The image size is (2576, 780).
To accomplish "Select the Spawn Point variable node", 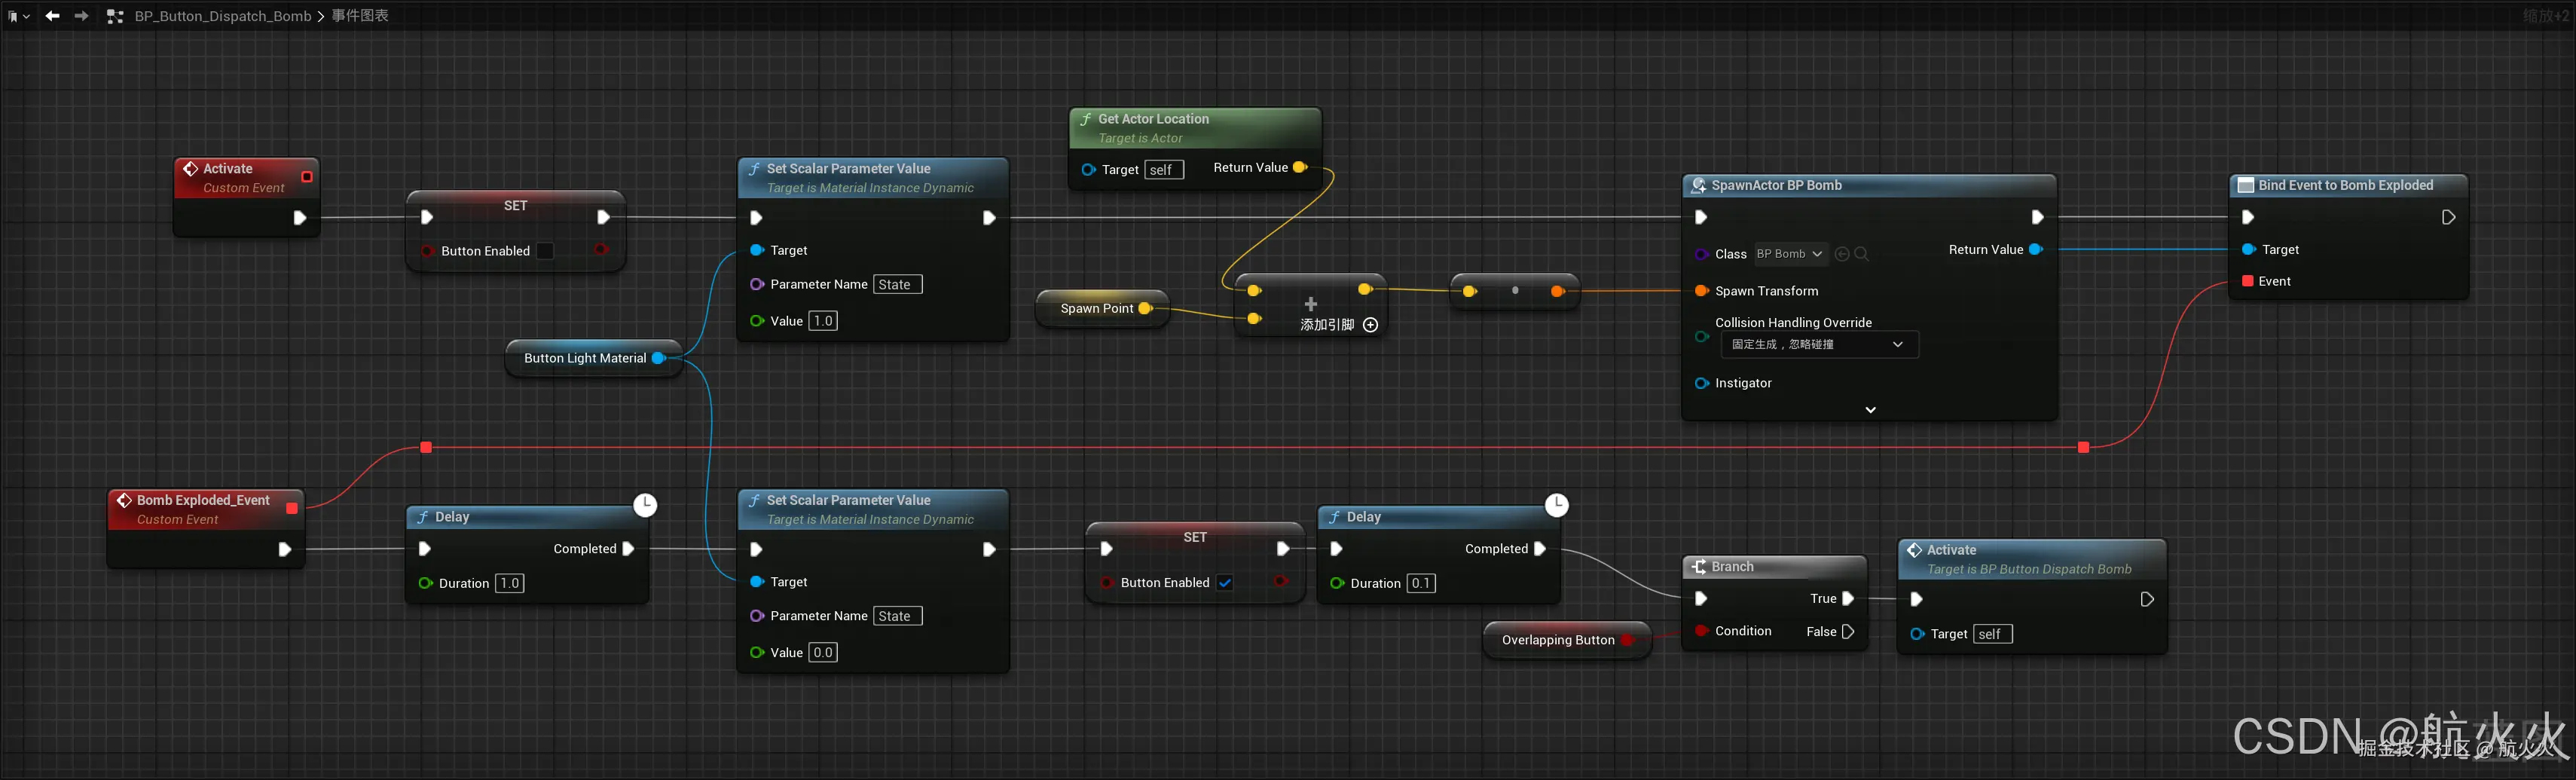I will tap(1102, 309).
